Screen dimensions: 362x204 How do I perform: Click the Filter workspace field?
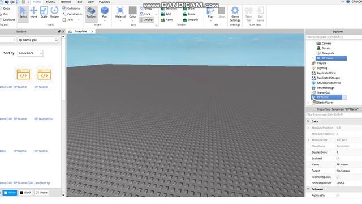point(334,37)
